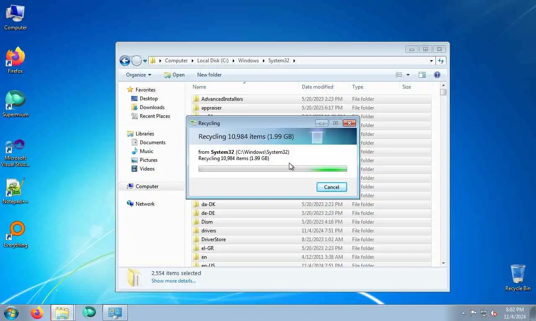Screen dimensions: 536x321
Task: Select Computer in the navigation pane
Action: point(147,186)
